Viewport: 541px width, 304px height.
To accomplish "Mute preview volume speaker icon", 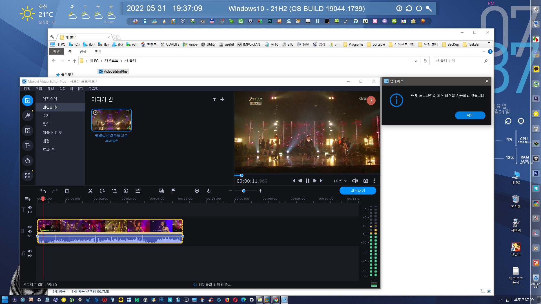I will [x=355, y=181].
